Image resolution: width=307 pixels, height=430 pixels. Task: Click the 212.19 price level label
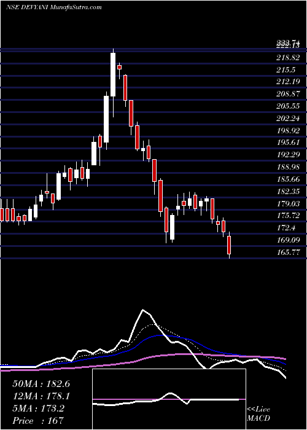(288, 82)
